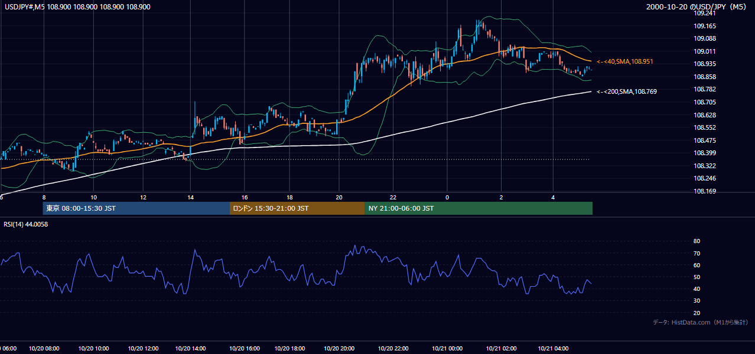The image size is (755, 354).
Task: Click the 108.246 price axis label
Action: (705, 178)
